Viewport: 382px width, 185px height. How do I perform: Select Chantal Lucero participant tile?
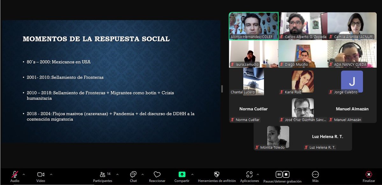tap(254, 81)
